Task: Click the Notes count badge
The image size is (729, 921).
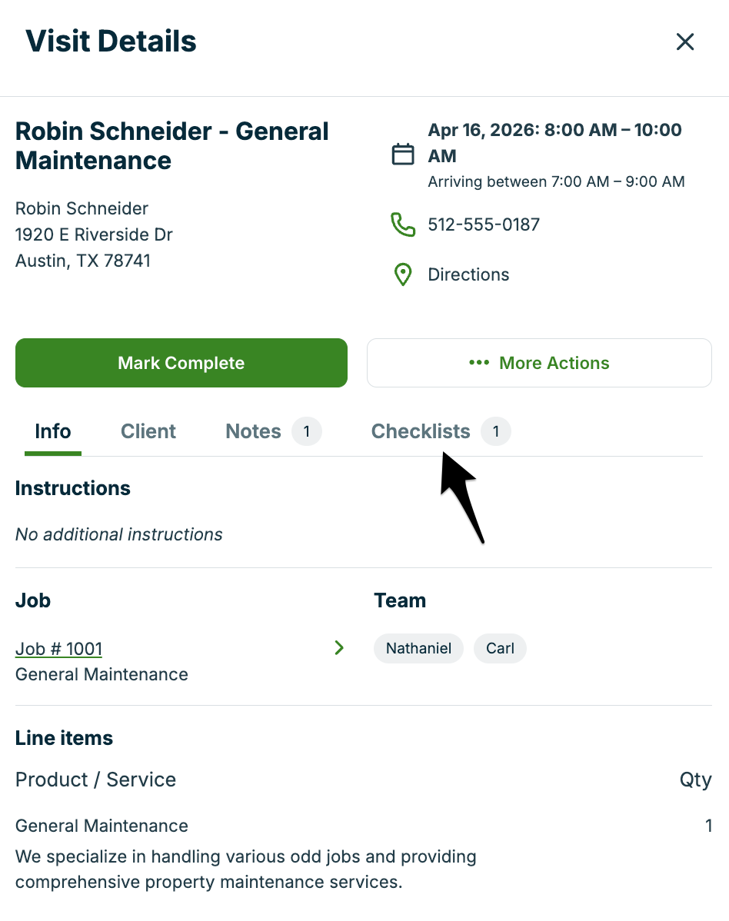Action: (x=306, y=431)
